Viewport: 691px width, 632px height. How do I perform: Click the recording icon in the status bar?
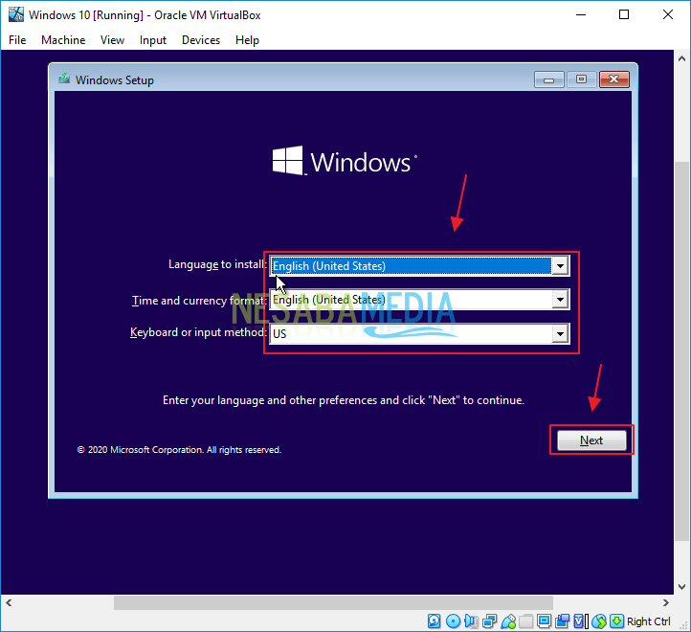point(563,621)
